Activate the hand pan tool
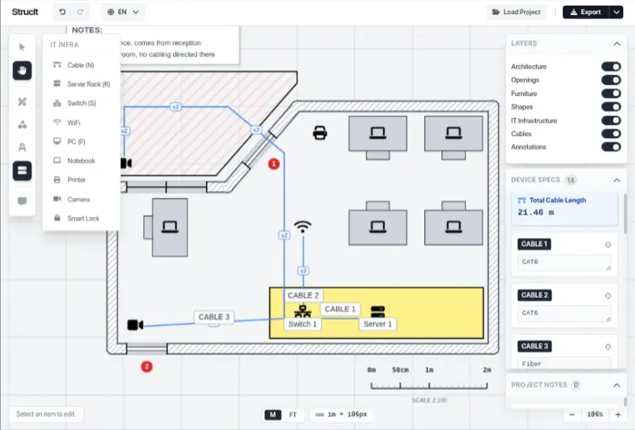This screenshot has height=430, width=635. pyautogui.click(x=22, y=71)
